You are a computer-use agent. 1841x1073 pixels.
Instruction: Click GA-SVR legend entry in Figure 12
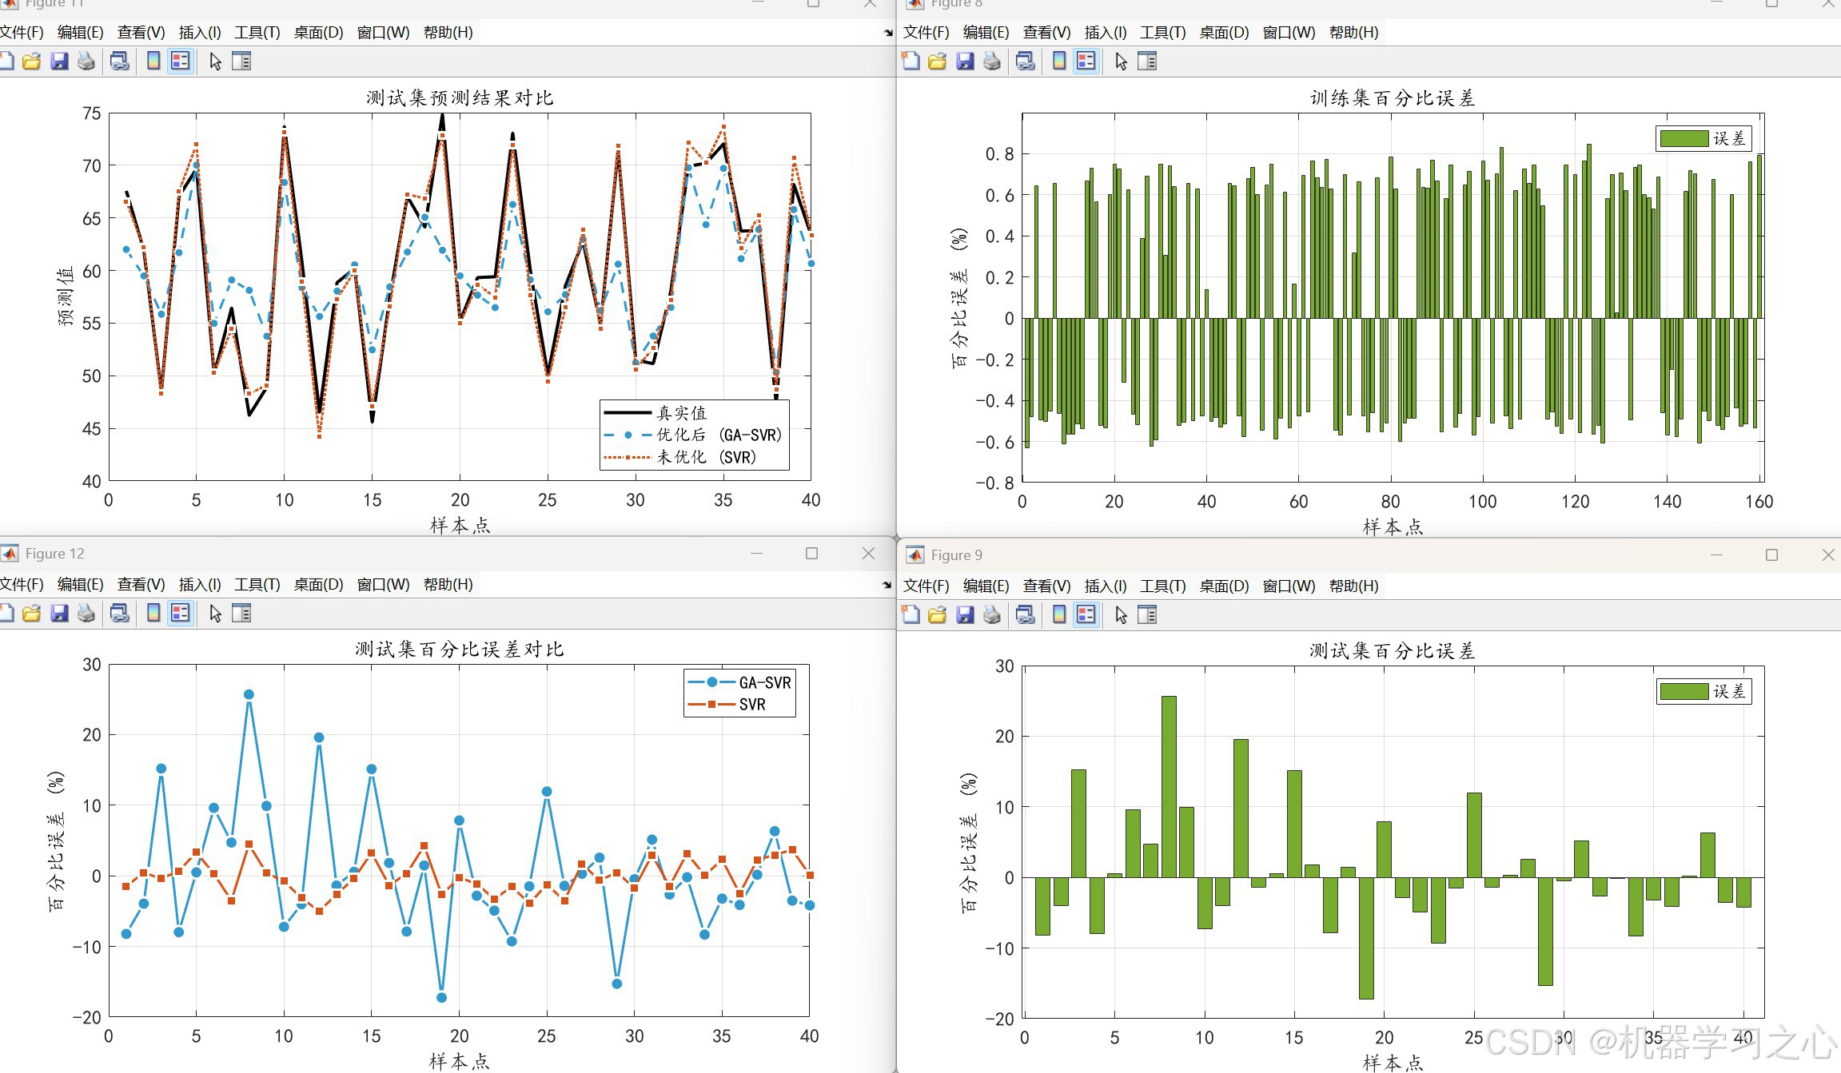coord(763,682)
